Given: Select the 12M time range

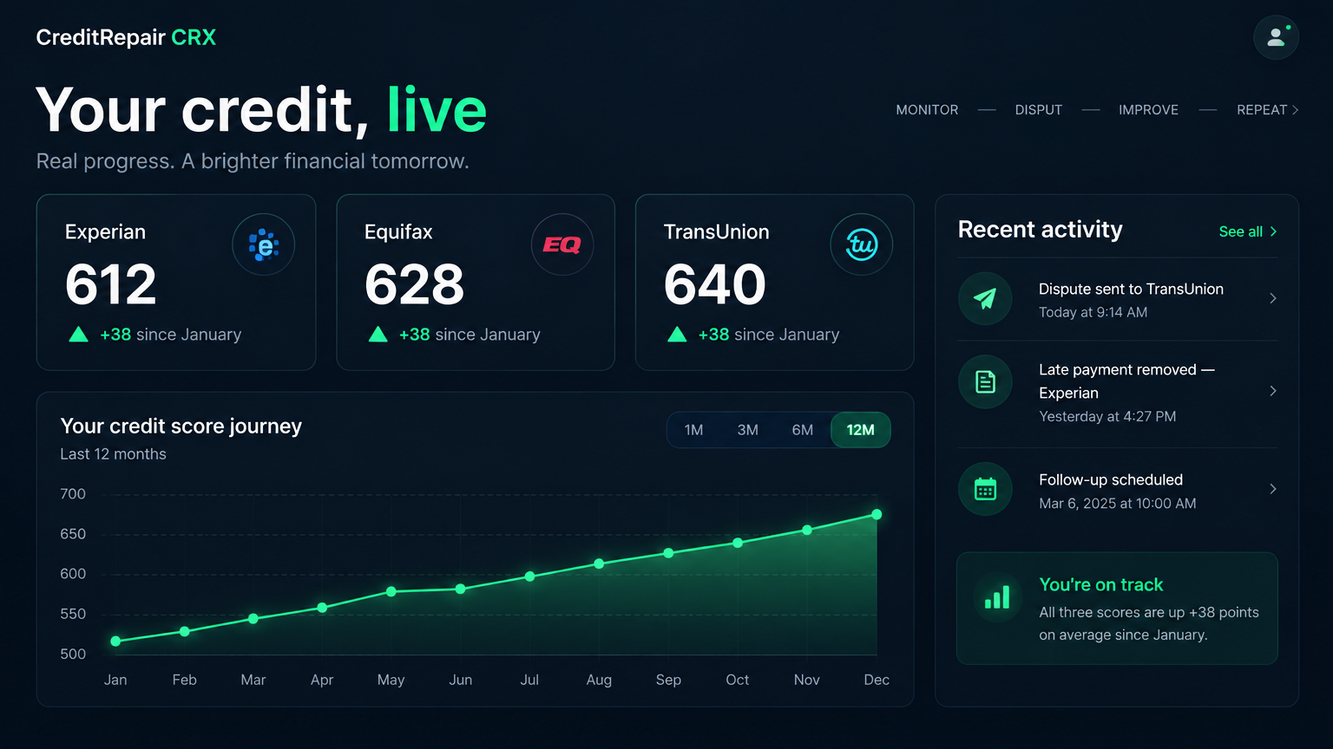Looking at the screenshot, I should 860,430.
